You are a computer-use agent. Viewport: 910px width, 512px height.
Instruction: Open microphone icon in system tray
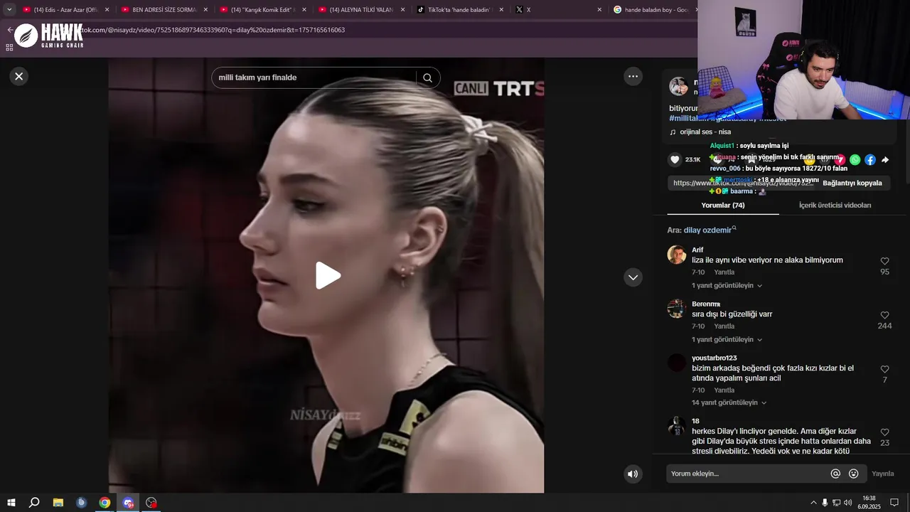pos(825,503)
